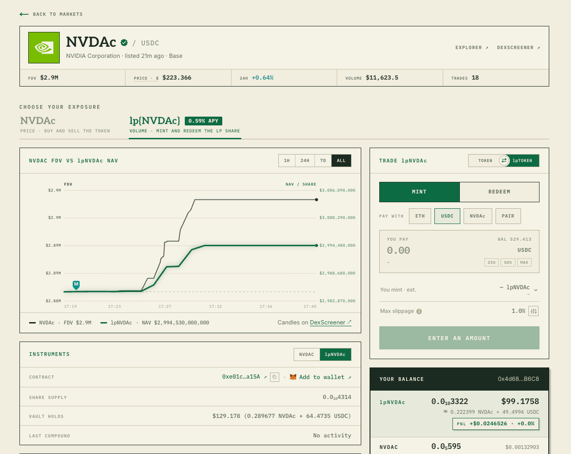Click the lpNVDAc NAV chart legend
The height and width of the screenshot is (454, 571).
(x=155, y=323)
